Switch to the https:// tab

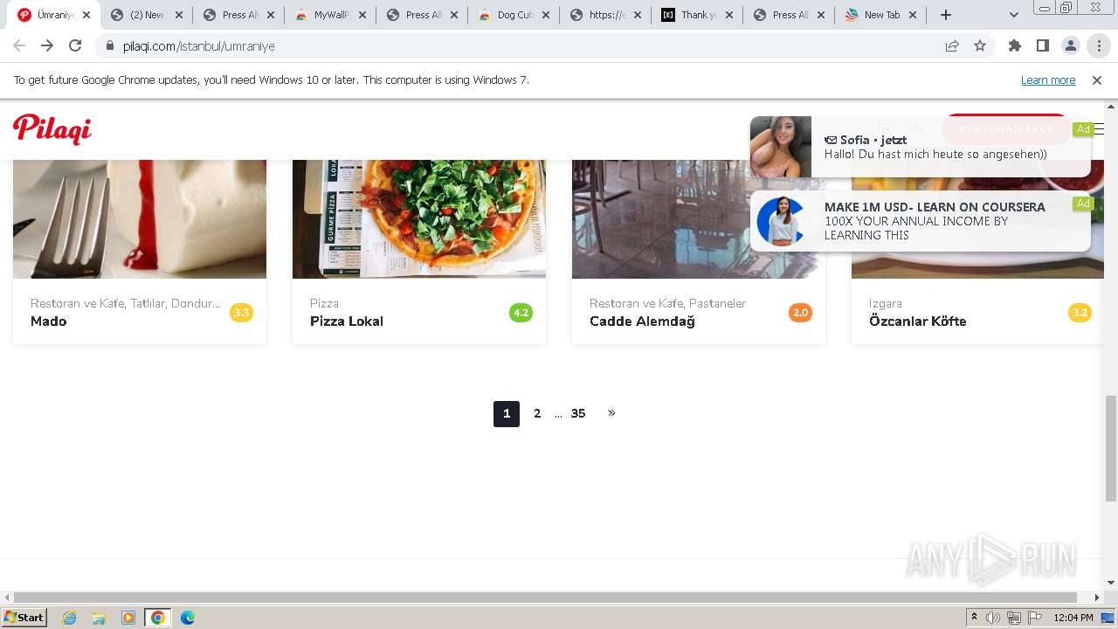pos(605,15)
